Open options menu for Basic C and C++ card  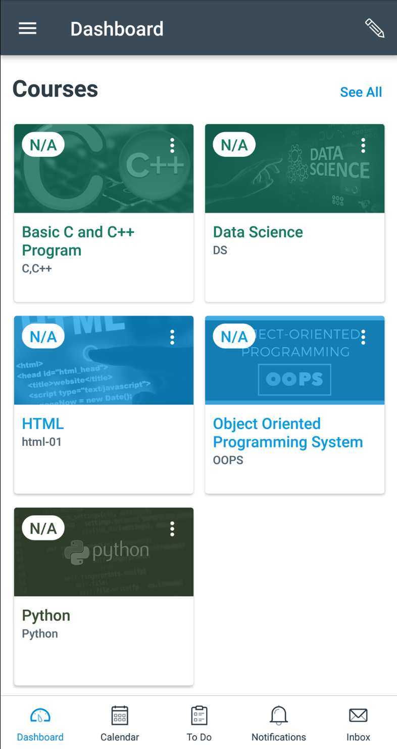click(172, 146)
